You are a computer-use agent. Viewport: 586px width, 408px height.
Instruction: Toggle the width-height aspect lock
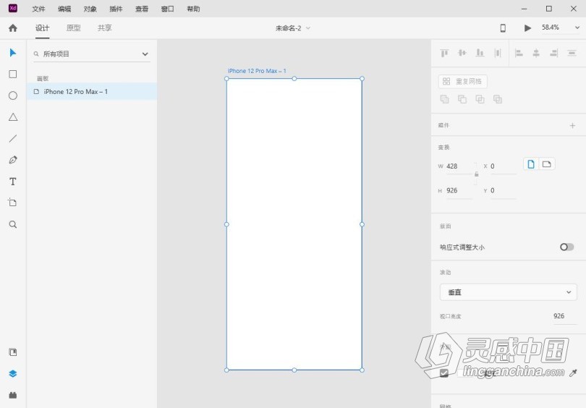click(477, 174)
